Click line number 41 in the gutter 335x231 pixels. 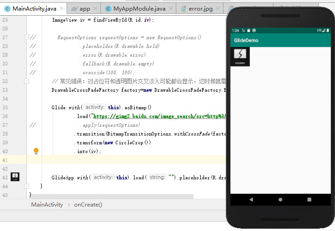(5, 160)
